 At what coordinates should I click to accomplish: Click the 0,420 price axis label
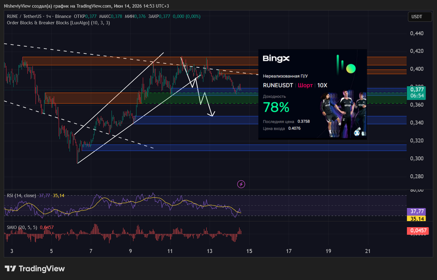coord(417,51)
